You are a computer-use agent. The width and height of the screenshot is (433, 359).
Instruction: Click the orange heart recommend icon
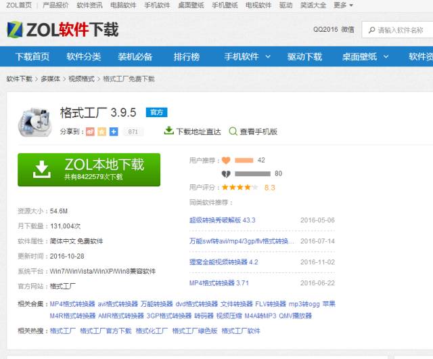[226, 160]
